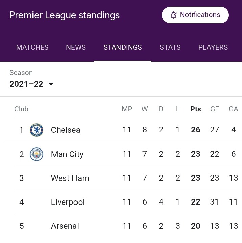This screenshot has height=243, width=242.
Task: Go to the STATS tab
Action: click(x=170, y=47)
